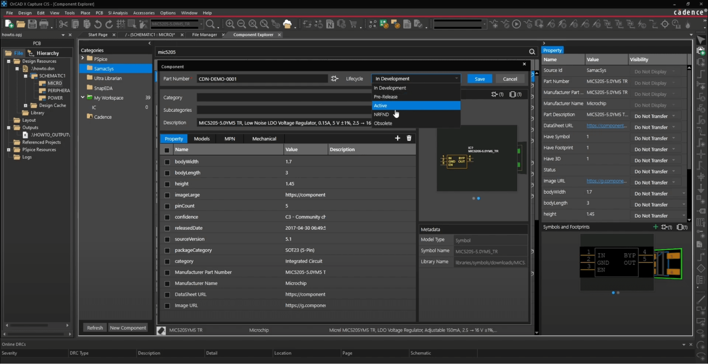The image size is (708, 364).
Task: Expand the Design Cache tree node
Action: pyautogui.click(x=26, y=105)
